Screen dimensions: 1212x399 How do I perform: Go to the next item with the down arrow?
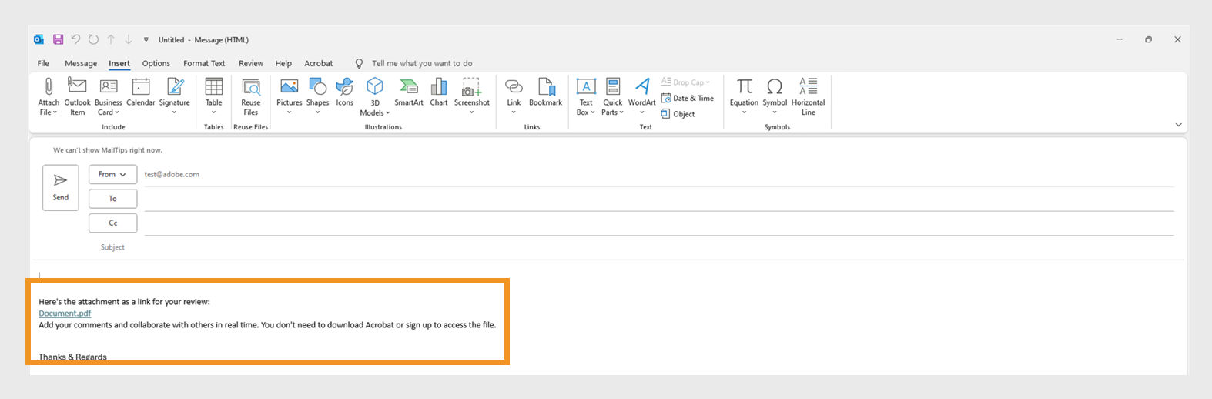129,39
